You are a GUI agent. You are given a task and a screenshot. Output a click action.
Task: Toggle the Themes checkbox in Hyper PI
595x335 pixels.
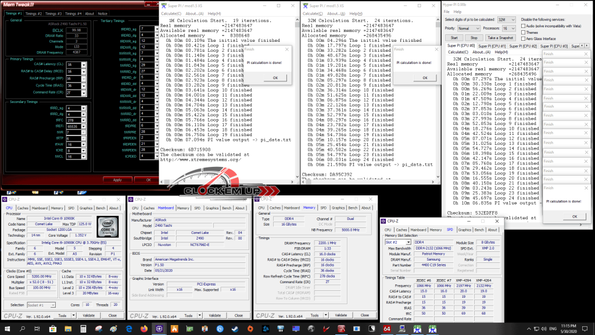point(524,33)
